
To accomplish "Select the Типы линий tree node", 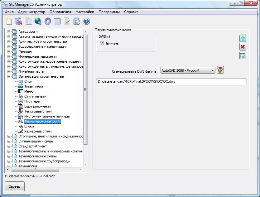I will point(33,86).
